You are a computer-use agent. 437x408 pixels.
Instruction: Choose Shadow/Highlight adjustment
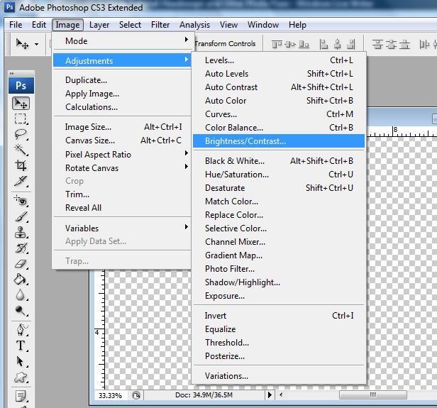pyautogui.click(x=279, y=282)
